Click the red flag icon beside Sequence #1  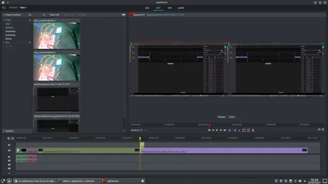(131, 14)
